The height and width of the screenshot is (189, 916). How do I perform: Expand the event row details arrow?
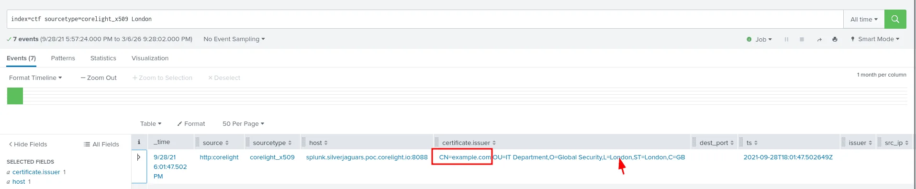pyautogui.click(x=139, y=157)
